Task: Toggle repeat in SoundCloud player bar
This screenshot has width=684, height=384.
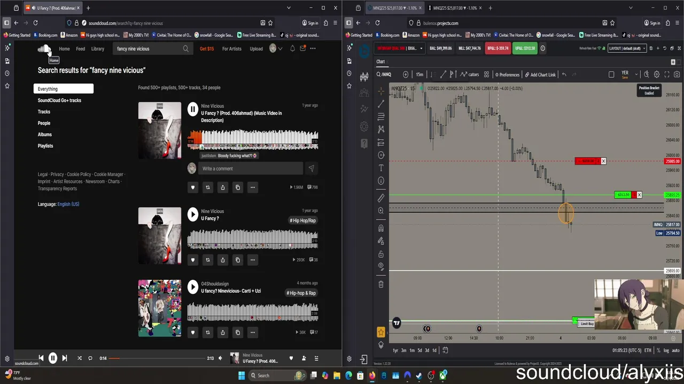Action: [x=90, y=358]
